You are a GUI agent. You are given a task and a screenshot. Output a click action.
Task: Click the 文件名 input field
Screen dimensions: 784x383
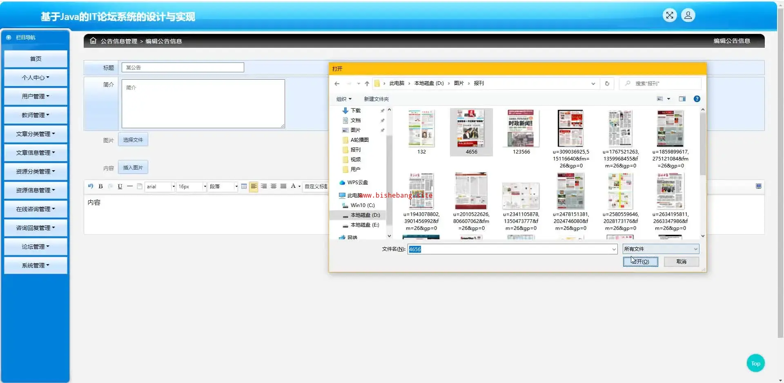point(512,249)
